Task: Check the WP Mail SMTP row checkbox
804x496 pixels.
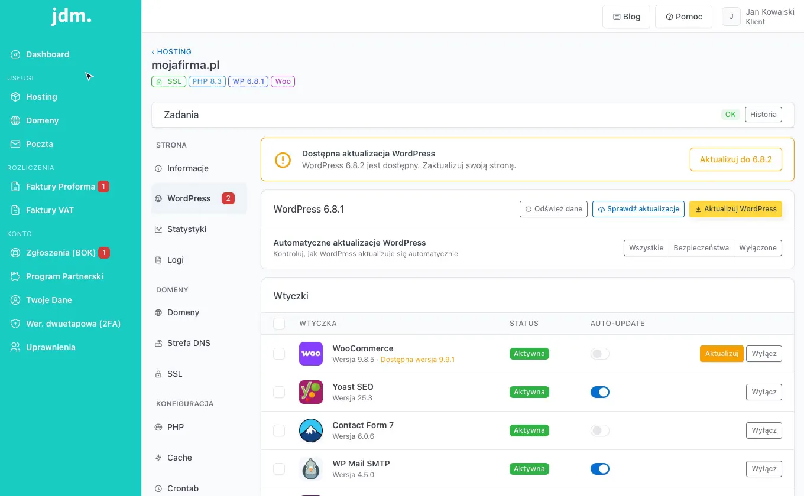Action: tap(279, 469)
